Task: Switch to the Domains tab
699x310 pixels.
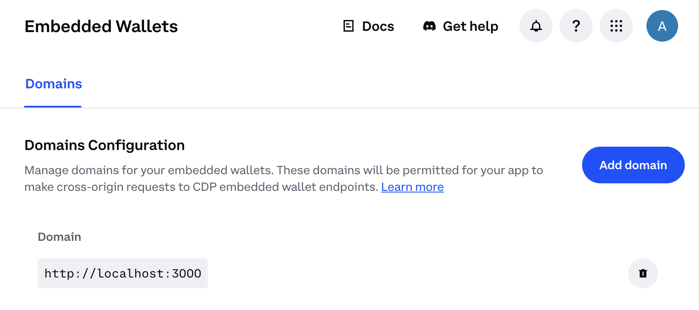Action: coord(53,84)
